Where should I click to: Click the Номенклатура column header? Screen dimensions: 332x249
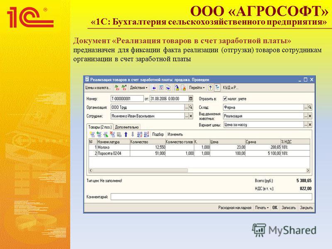point(113,142)
